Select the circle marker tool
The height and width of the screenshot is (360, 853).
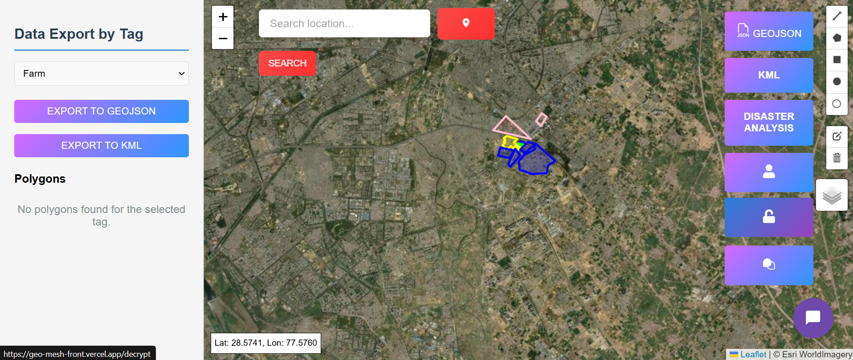click(837, 104)
